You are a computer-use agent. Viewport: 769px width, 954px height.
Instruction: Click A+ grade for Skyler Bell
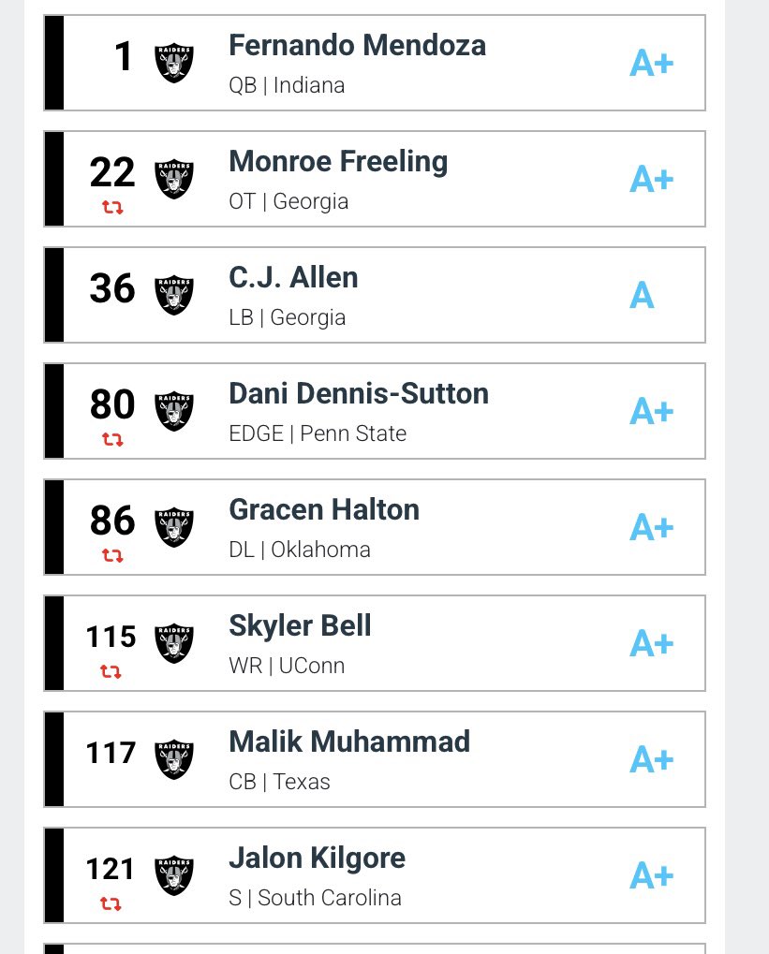(x=651, y=644)
